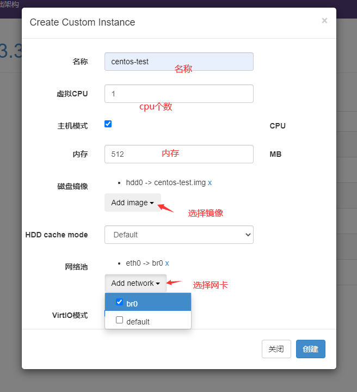The width and height of the screenshot is (357, 392).
Task: Close the Create Custom Instance dialog
Action: [324, 21]
